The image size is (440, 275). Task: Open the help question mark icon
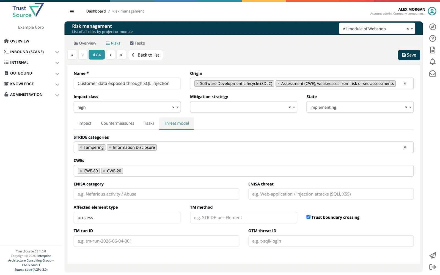433,38
